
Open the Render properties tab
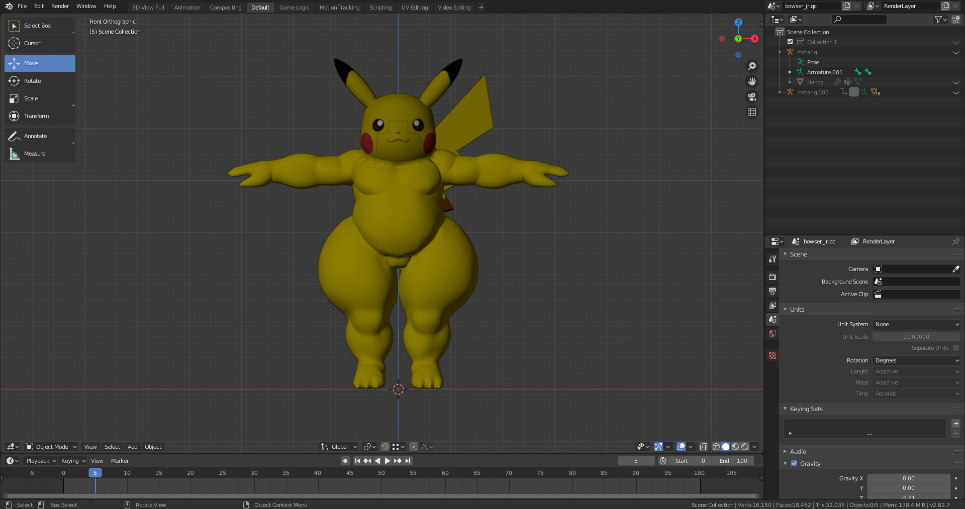[x=773, y=277]
